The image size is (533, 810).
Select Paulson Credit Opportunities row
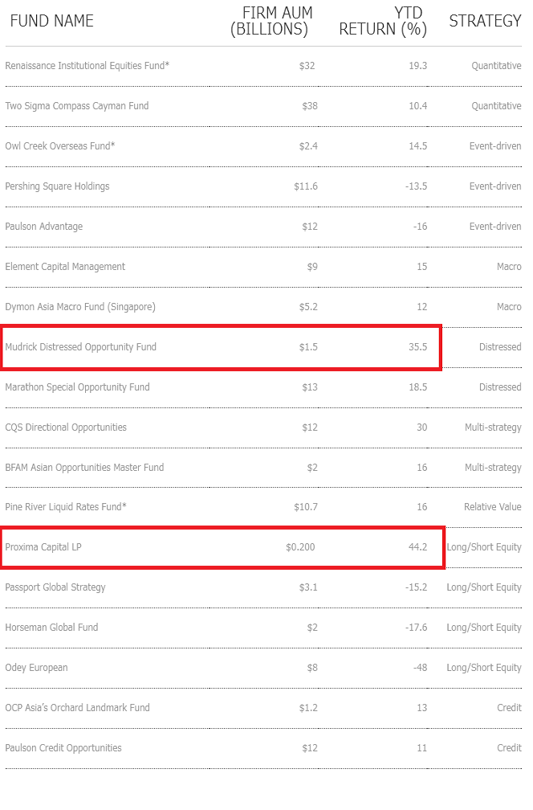point(263,748)
